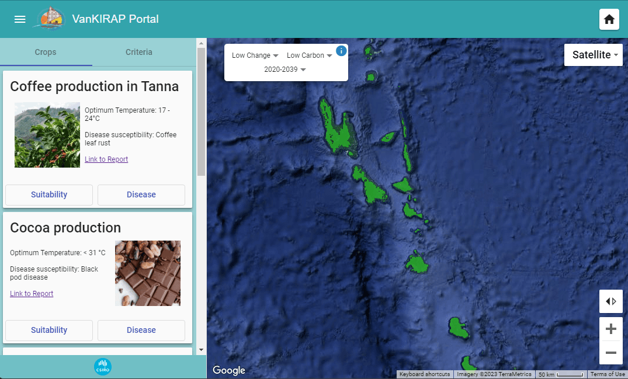Click the CSIRO logo in footer
The width and height of the screenshot is (628, 379).
tap(103, 367)
